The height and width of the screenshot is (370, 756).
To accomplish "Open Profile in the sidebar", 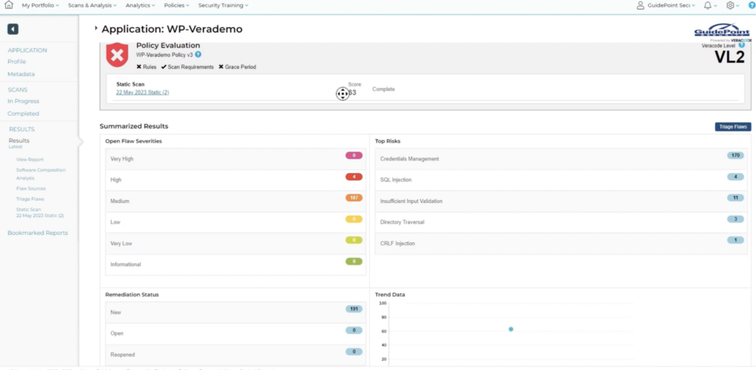I will point(17,62).
